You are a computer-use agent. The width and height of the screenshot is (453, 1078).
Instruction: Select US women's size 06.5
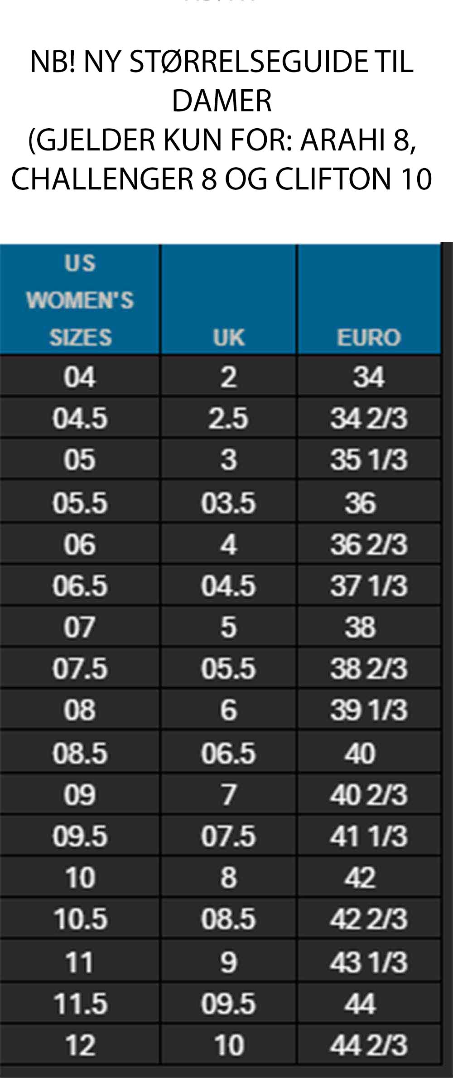point(80,585)
